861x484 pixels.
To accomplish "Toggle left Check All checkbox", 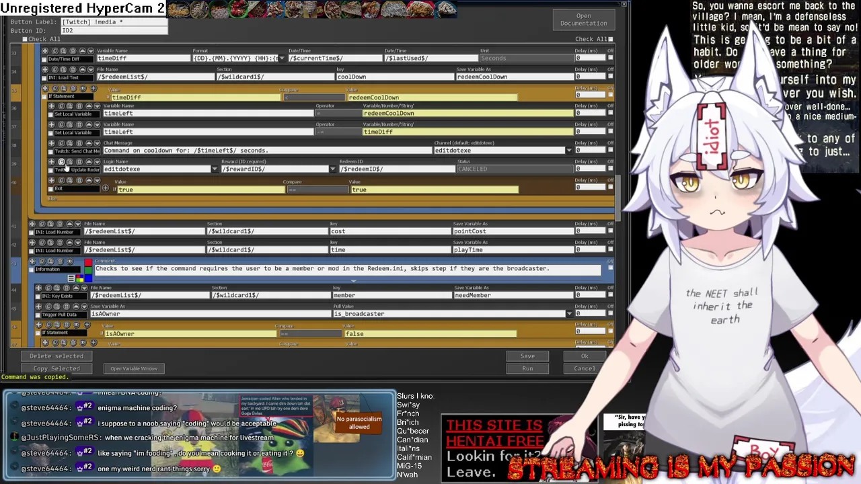I will pos(25,39).
